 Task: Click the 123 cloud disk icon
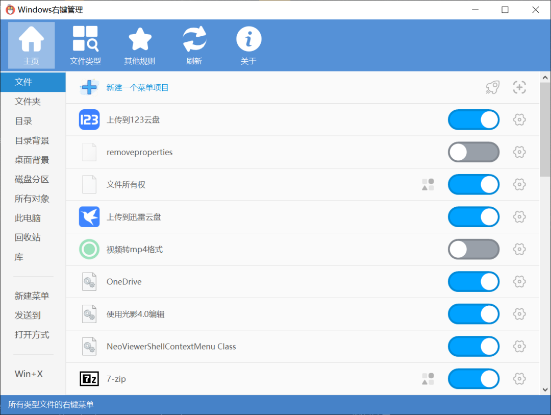pos(89,119)
